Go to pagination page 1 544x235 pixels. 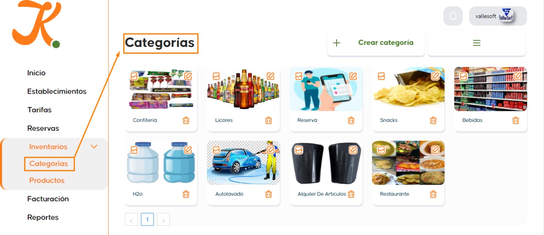pyautogui.click(x=147, y=219)
